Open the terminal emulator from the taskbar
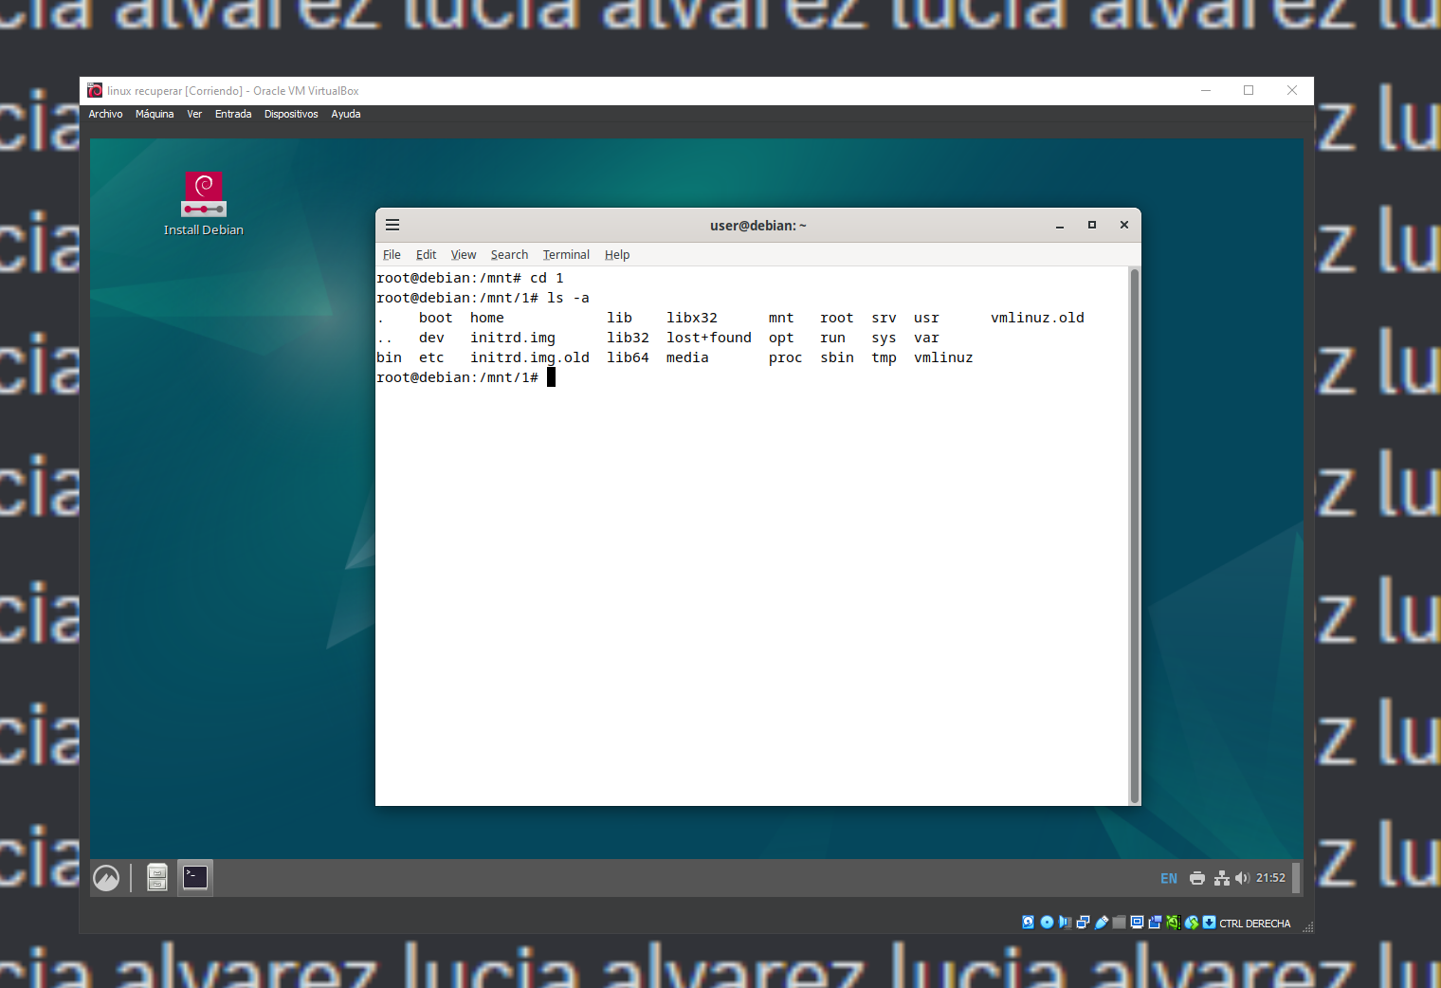Image resolution: width=1441 pixels, height=988 pixels. (x=194, y=877)
